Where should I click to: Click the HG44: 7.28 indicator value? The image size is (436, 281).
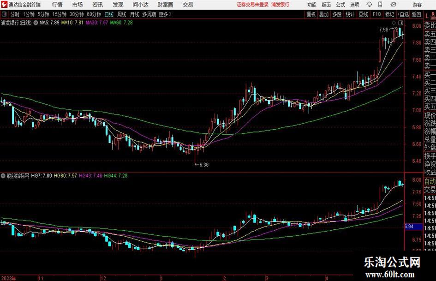click(x=116, y=175)
